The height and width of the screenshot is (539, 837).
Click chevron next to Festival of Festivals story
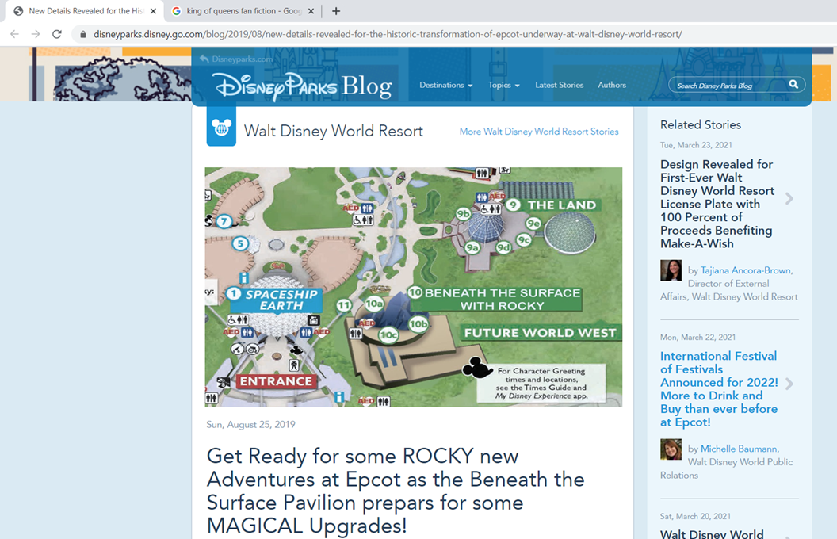pyautogui.click(x=789, y=384)
